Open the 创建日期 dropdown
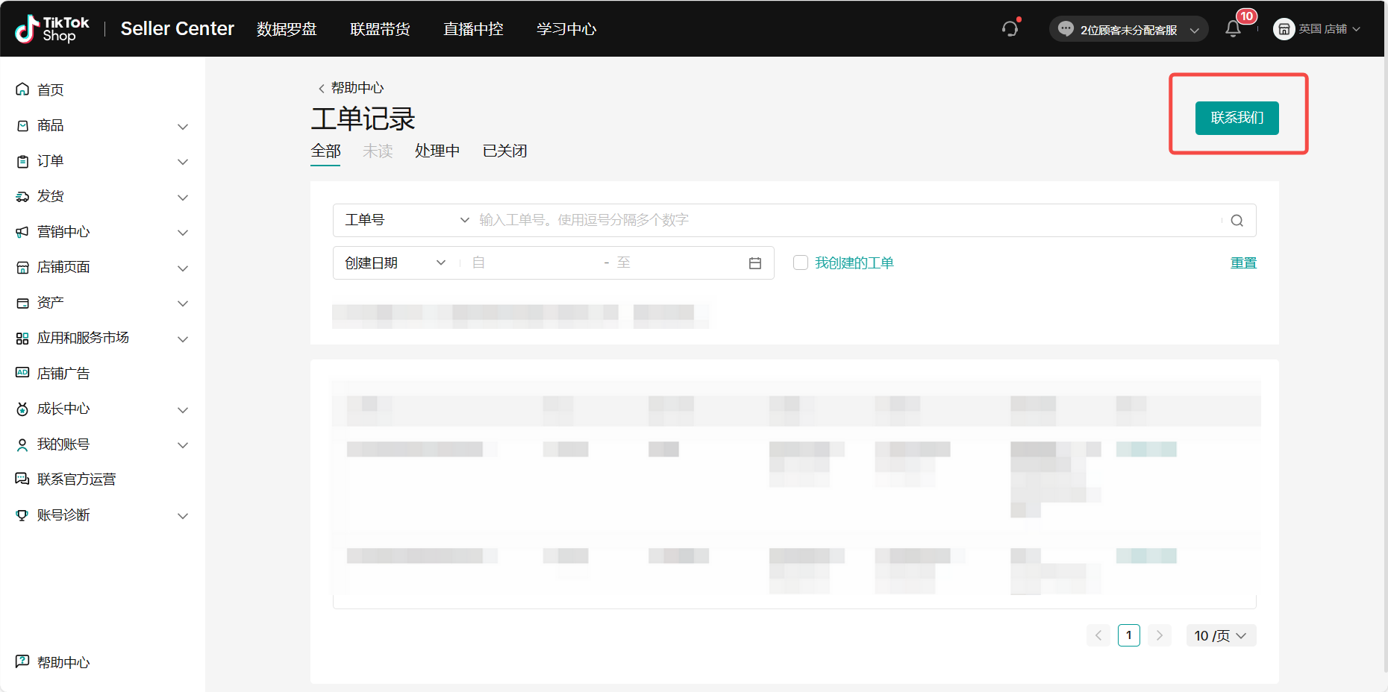Image resolution: width=1388 pixels, height=692 pixels. [396, 263]
